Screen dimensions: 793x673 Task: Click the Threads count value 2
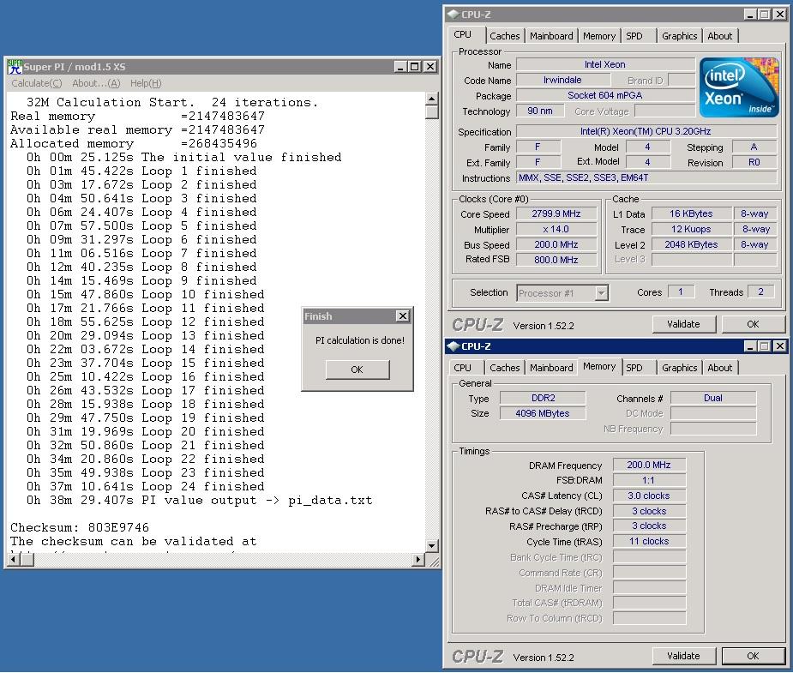click(x=760, y=291)
